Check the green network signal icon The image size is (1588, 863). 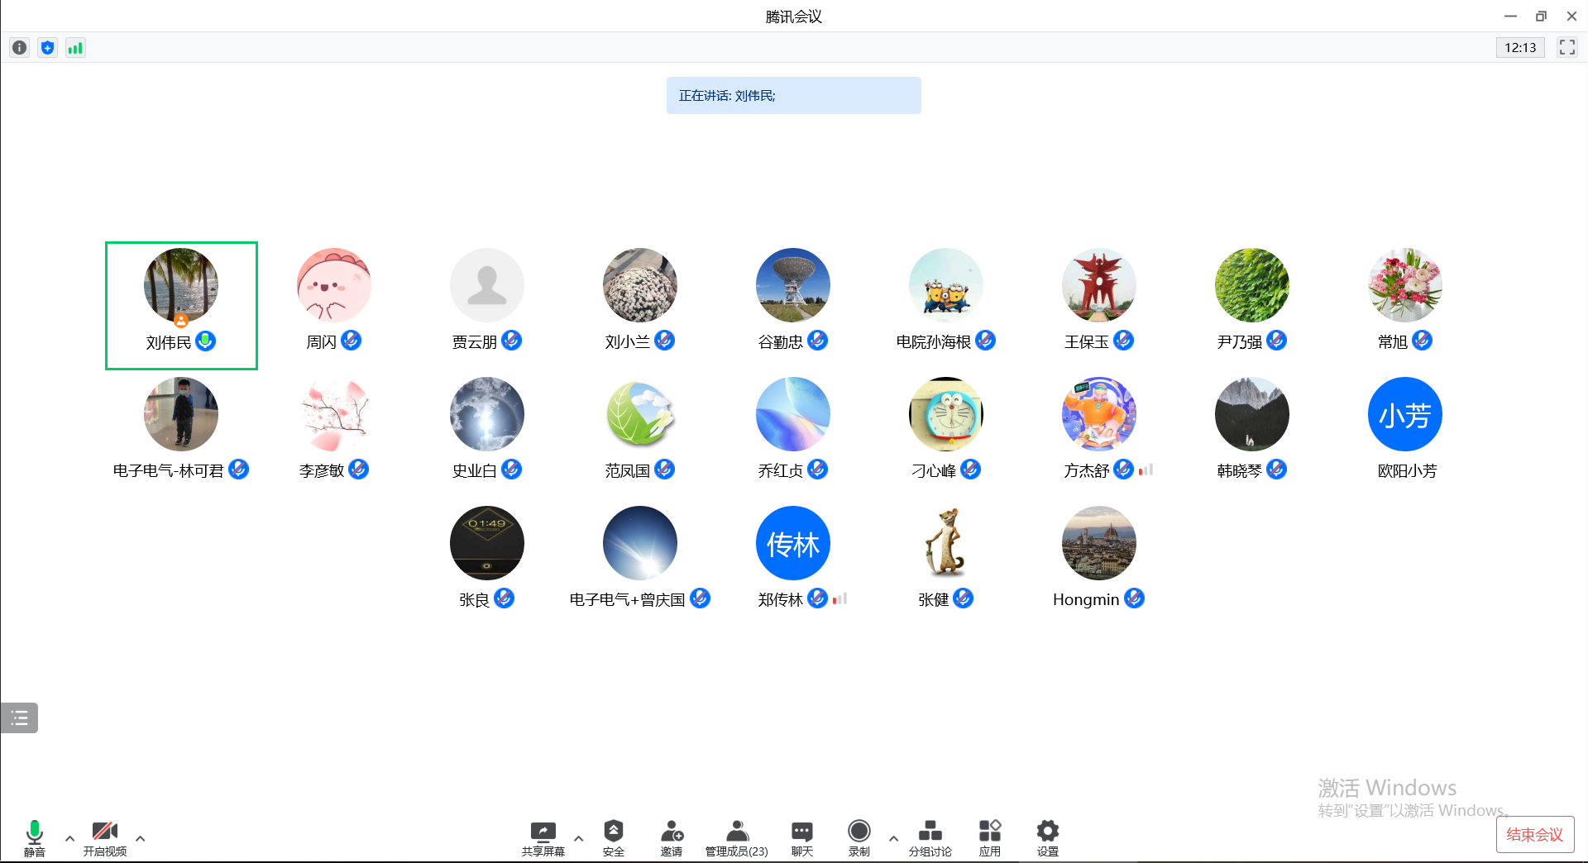[x=75, y=48]
